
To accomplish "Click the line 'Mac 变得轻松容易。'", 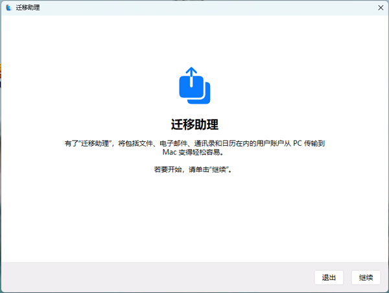I will pos(193,152).
